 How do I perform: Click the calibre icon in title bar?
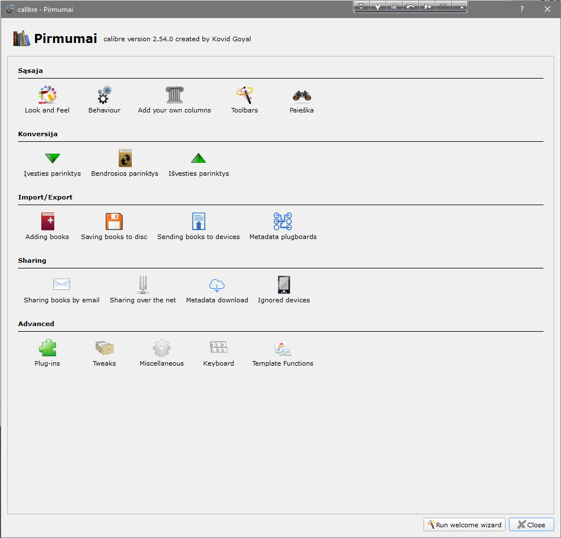click(10, 9)
